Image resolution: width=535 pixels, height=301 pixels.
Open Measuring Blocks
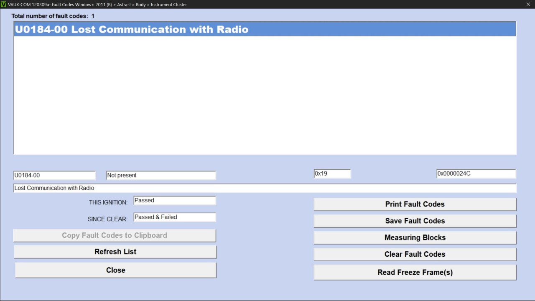click(x=415, y=238)
